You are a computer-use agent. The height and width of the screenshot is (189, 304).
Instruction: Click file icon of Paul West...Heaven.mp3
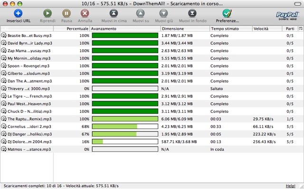click(x=4, y=104)
